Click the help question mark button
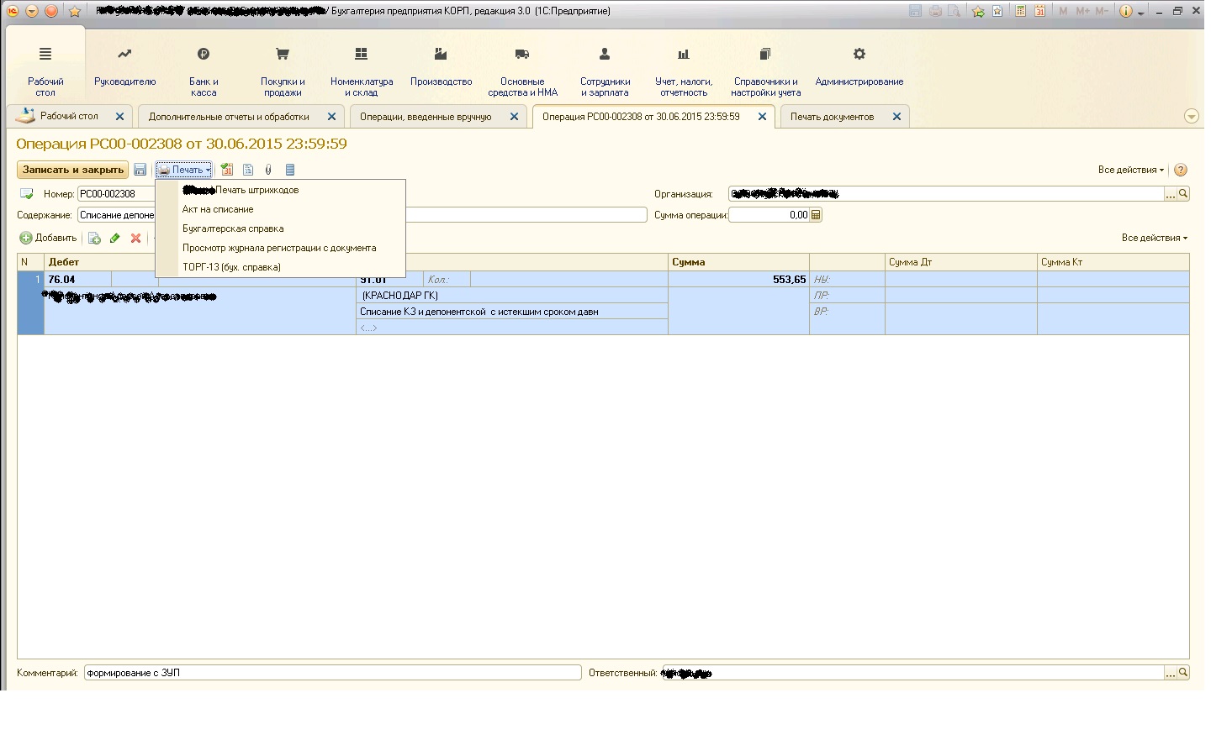 click(1181, 170)
